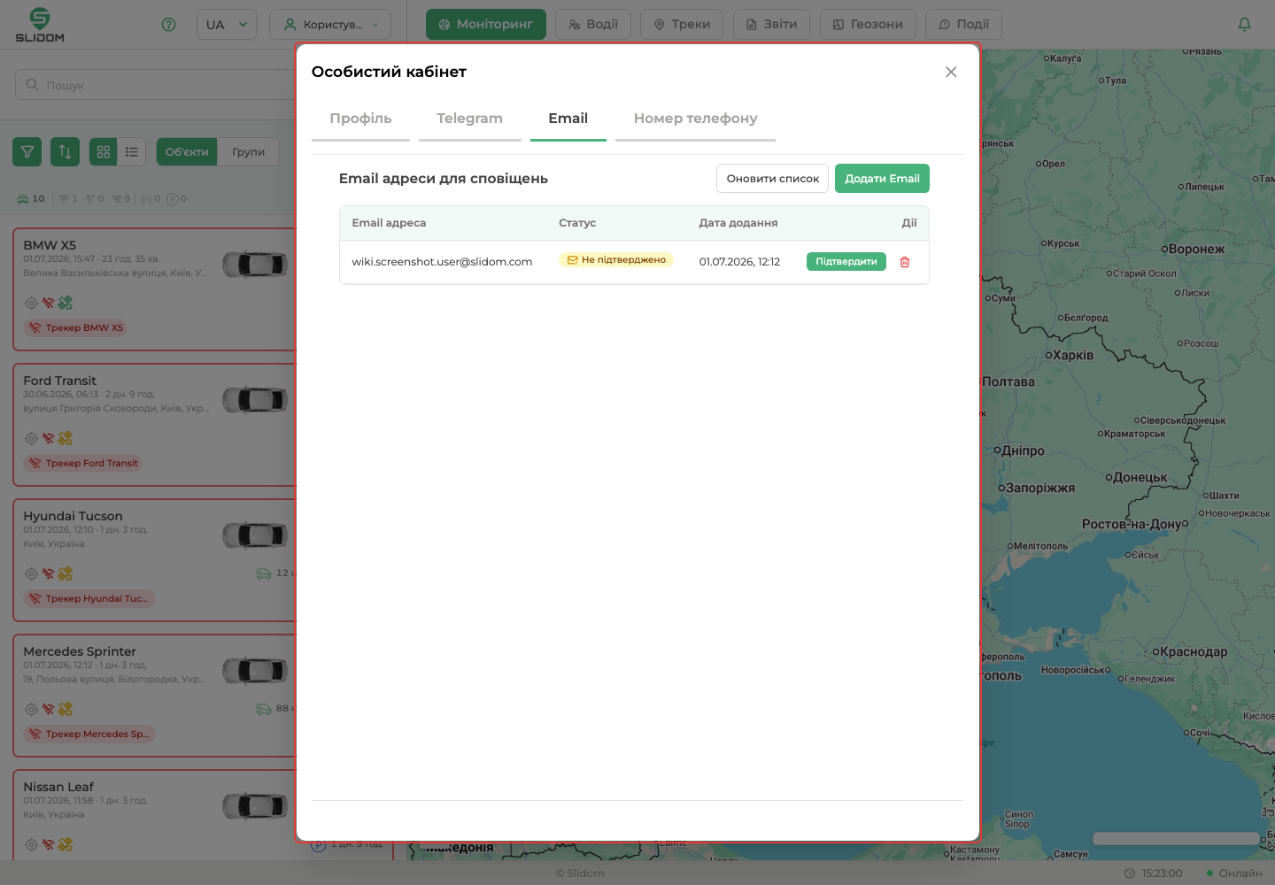The image size is (1275, 885).
Task: Select the Групи toggle
Action: pyautogui.click(x=249, y=152)
